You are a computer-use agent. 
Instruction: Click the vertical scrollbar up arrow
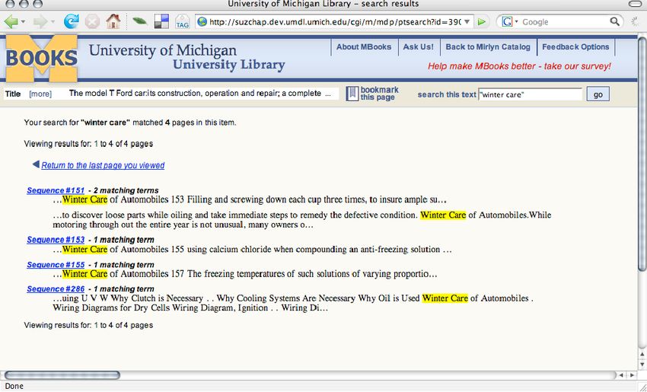click(x=642, y=354)
